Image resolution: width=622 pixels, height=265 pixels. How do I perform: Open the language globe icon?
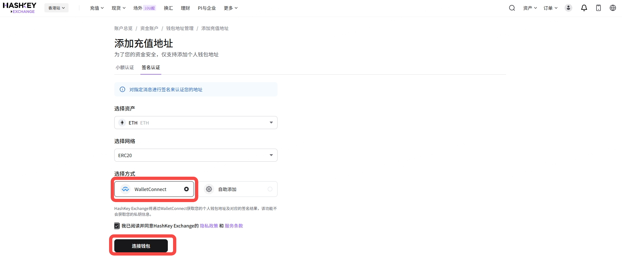pos(613,8)
